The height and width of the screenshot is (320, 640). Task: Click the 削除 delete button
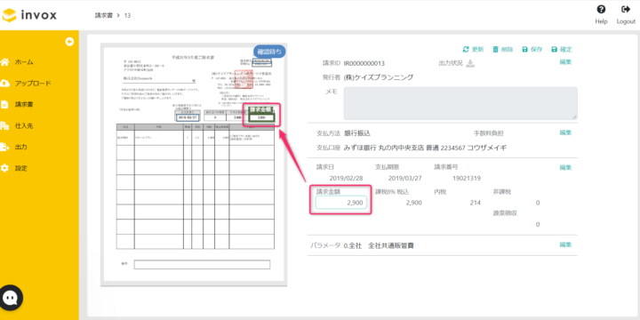pyautogui.click(x=503, y=50)
